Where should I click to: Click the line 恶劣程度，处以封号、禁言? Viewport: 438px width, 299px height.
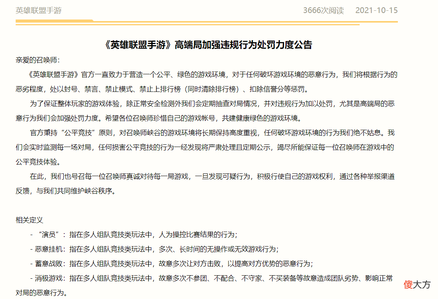tap(163, 89)
